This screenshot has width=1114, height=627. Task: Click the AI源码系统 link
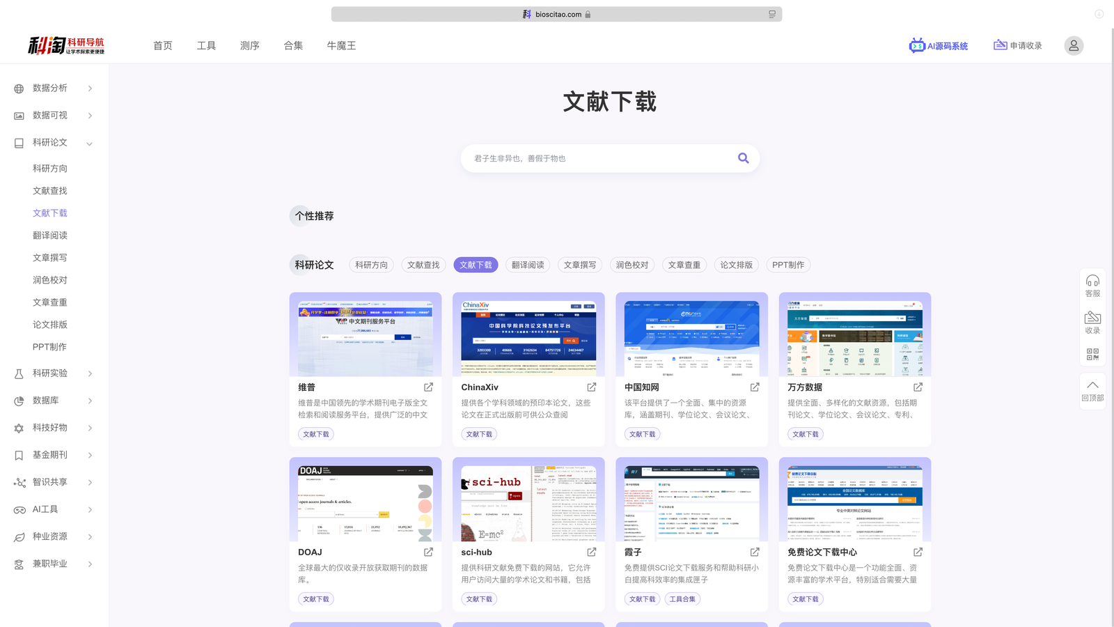(939, 46)
